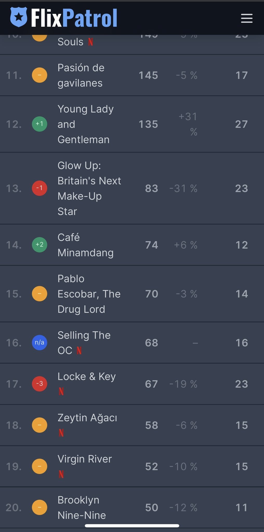Viewport: 264px width, 532px height.
Task: Click blue n/a badge for Selling The OC
Action: point(39,343)
